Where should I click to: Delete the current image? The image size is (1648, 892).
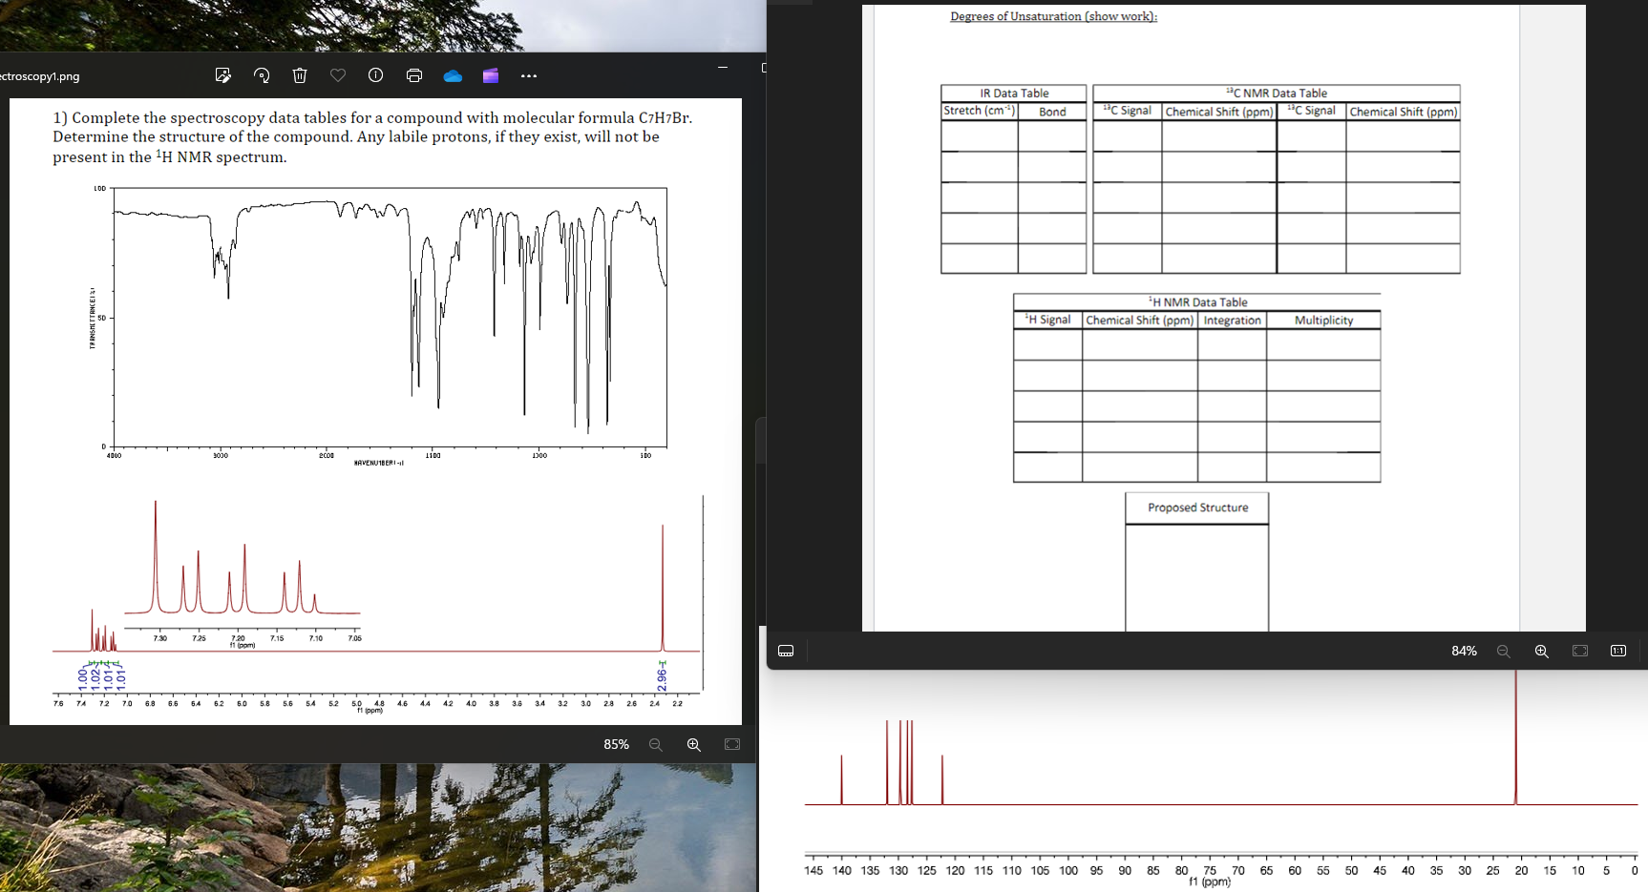(x=299, y=75)
